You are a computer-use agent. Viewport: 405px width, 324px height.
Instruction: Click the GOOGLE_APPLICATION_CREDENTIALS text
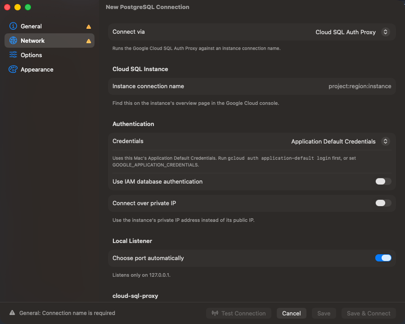156,165
